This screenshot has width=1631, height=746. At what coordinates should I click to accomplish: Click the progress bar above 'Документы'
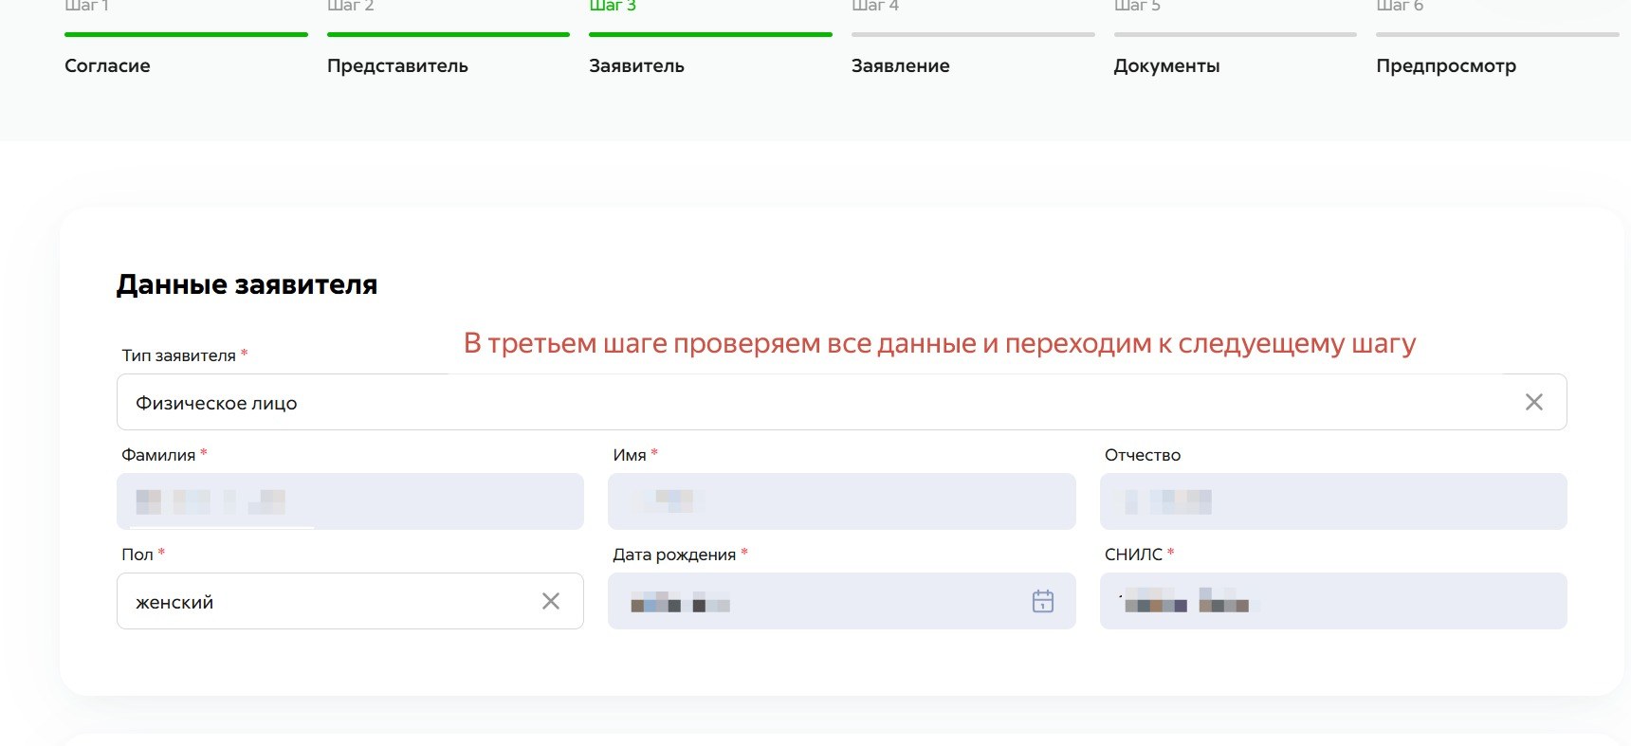click(1236, 35)
